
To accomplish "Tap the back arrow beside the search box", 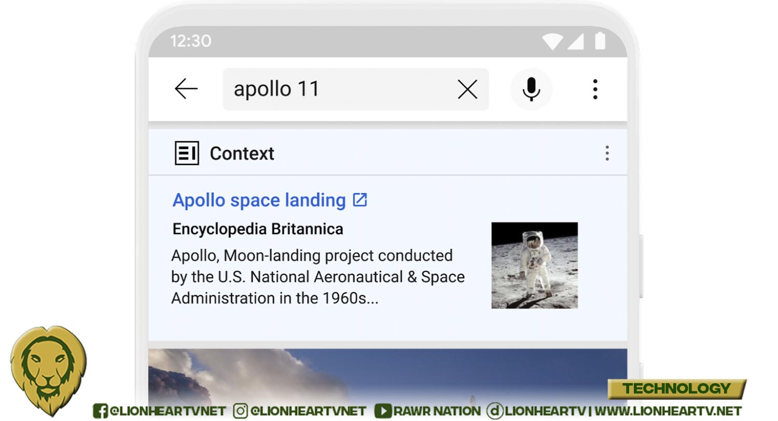I will click(x=186, y=89).
